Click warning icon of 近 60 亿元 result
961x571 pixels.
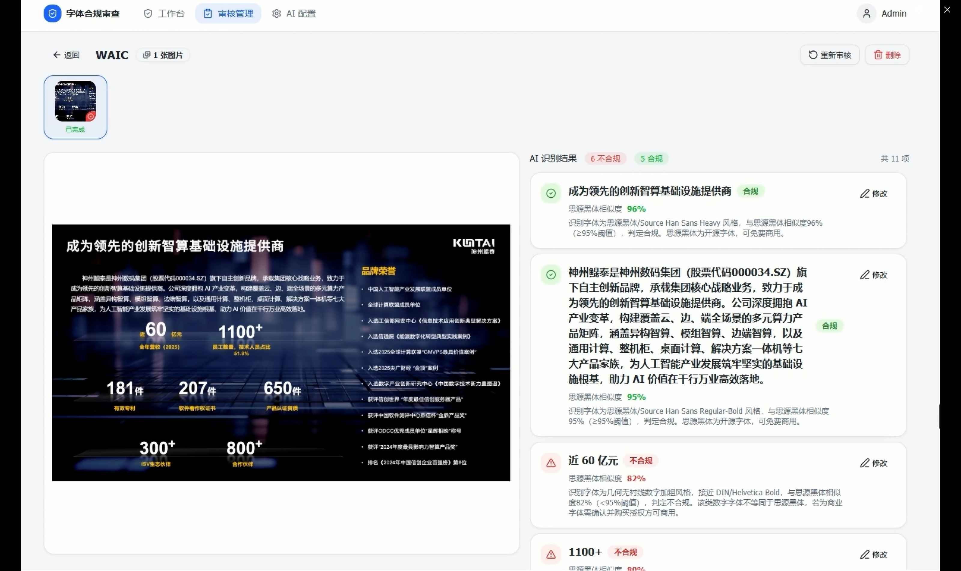(x=551, y=462)
